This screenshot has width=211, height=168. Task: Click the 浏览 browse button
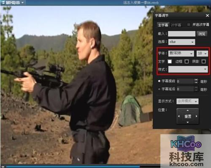coord(202,34)
